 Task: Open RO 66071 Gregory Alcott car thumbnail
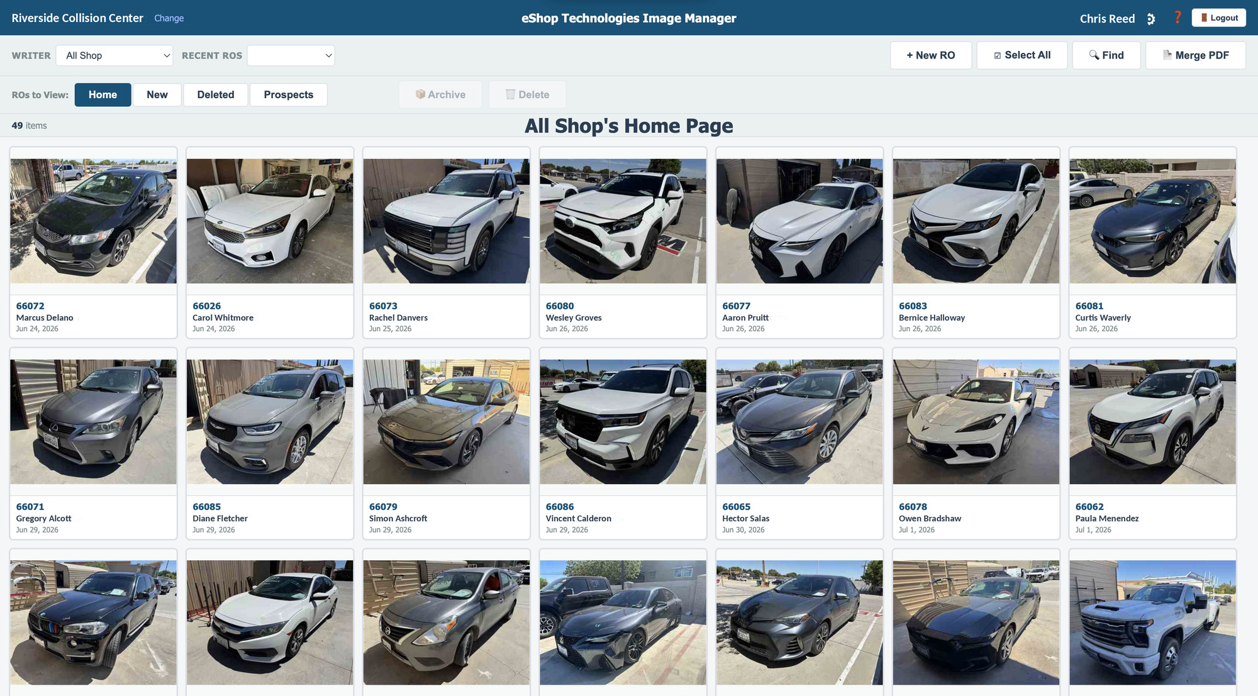(93, 422)
